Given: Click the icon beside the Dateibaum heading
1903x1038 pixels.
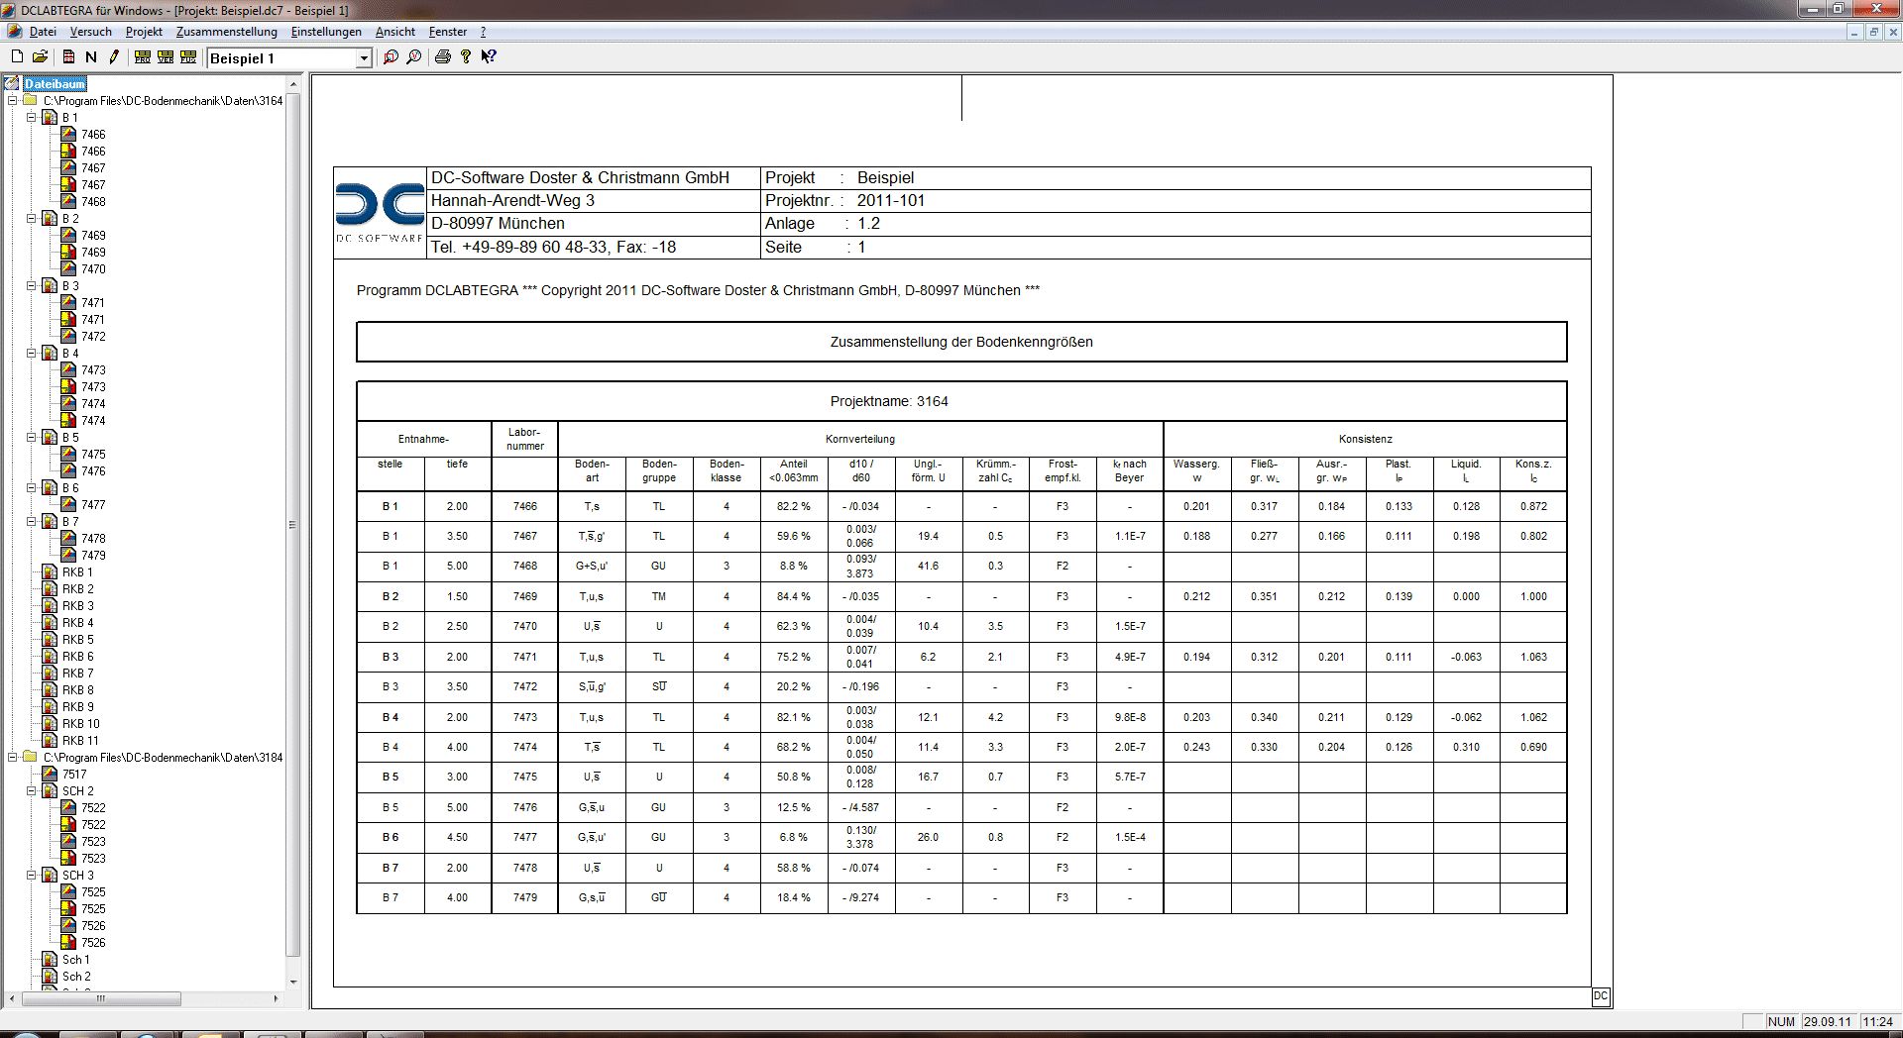Looking at the screenshot, I should point(12,83).
